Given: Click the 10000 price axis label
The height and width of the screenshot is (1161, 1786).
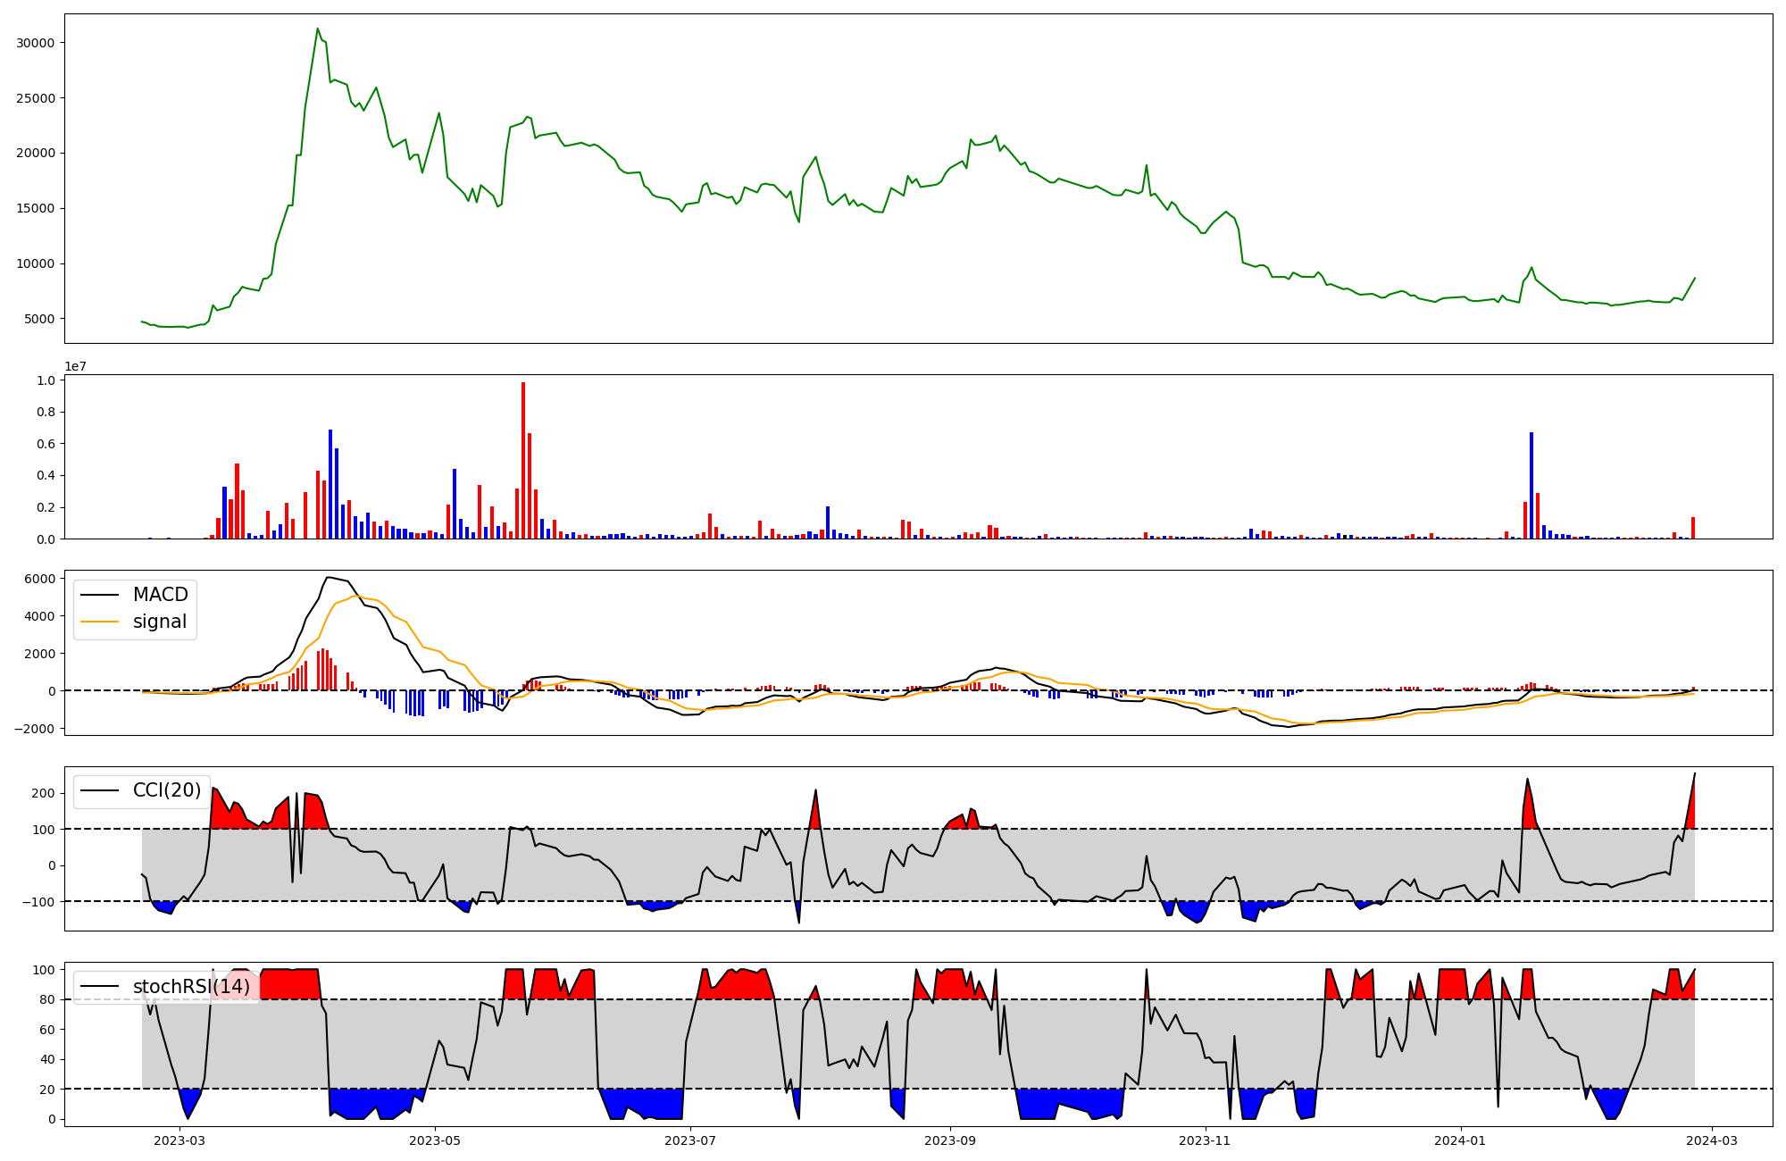Looking at the screenshot, I should pos(36,264).
